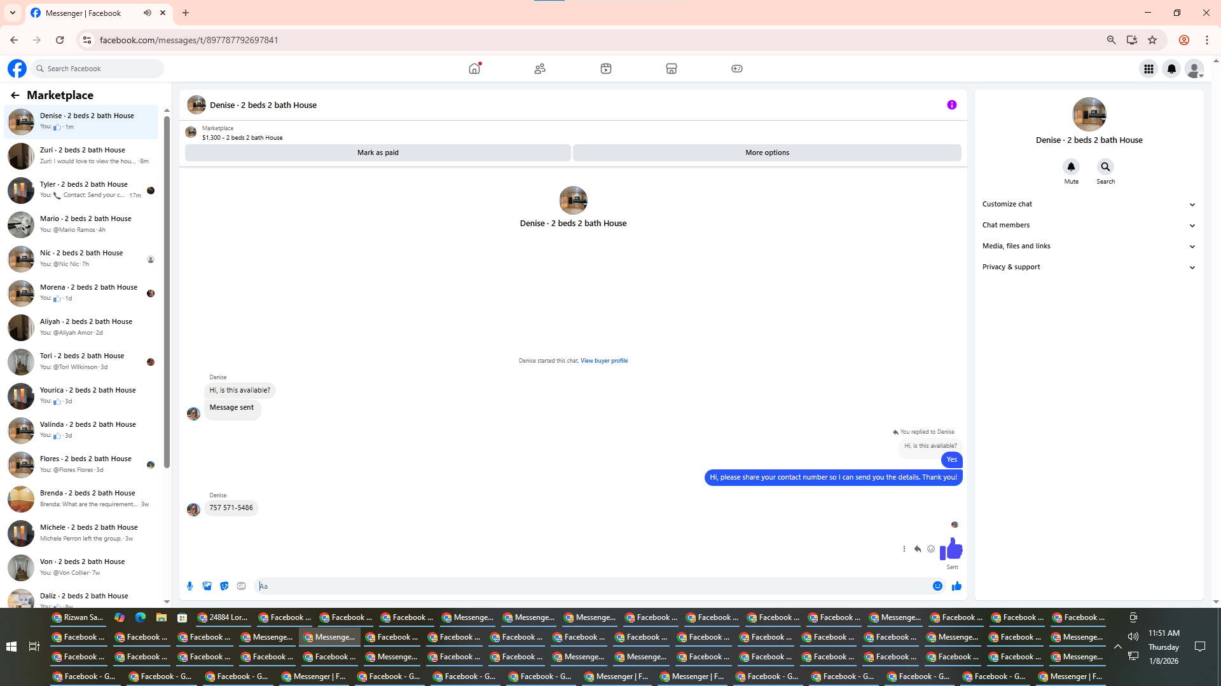
Task: React to the sent thumbs-up message
Action: pos(931,549)
